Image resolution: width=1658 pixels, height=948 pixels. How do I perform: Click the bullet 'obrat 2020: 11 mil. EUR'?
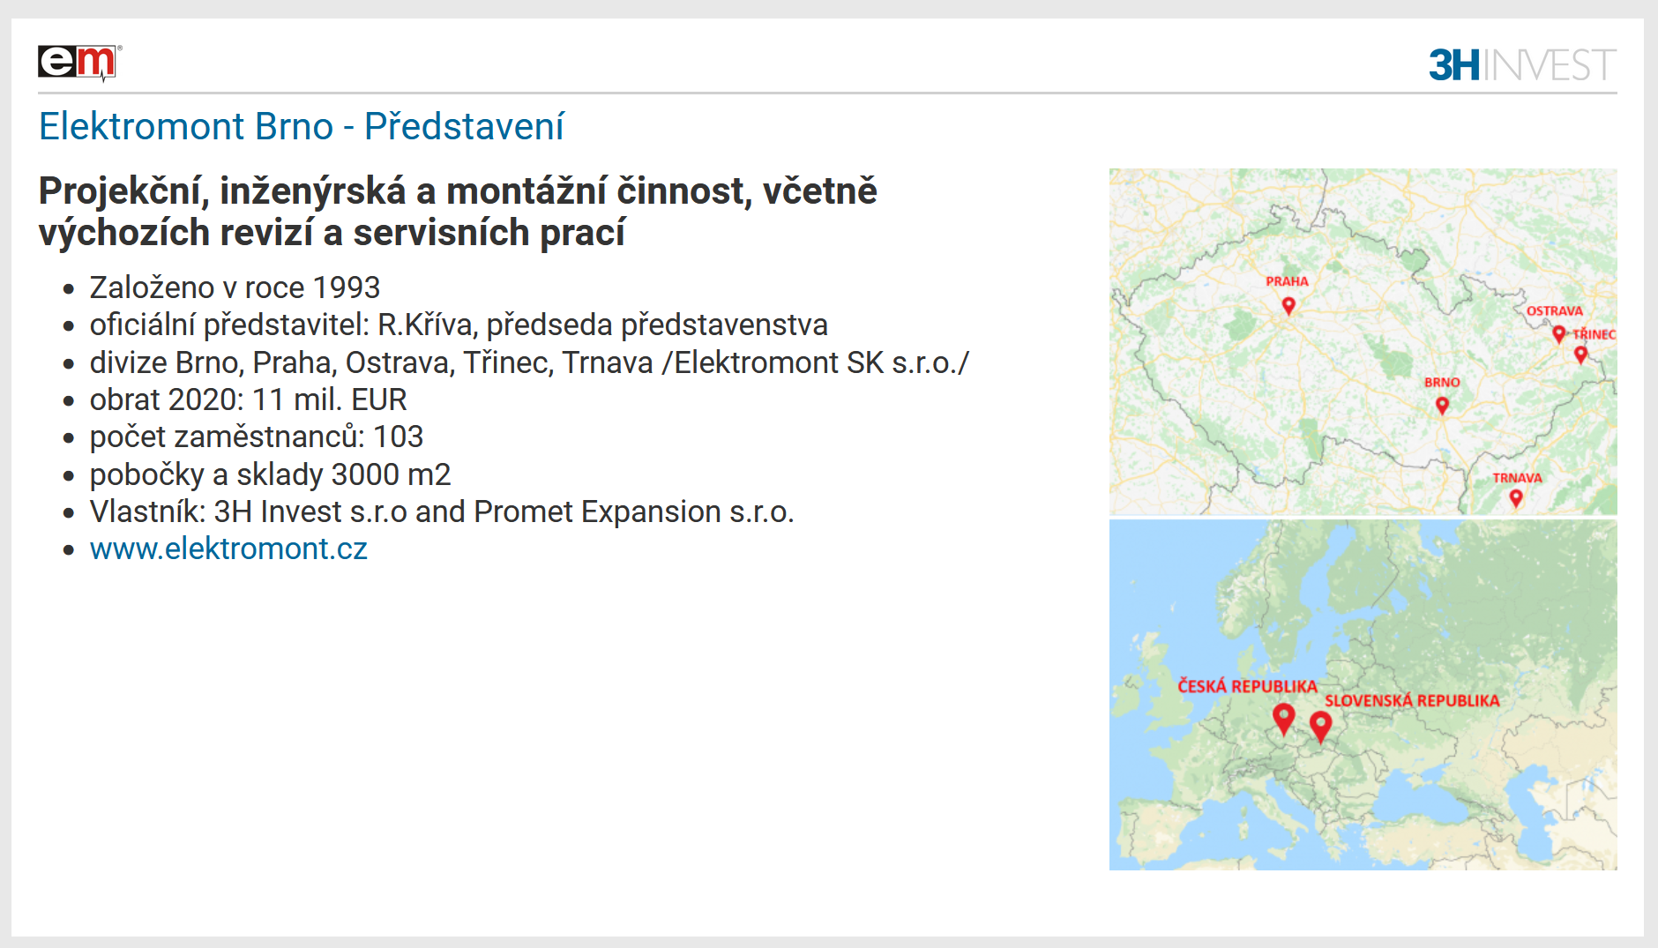point(248,399)
